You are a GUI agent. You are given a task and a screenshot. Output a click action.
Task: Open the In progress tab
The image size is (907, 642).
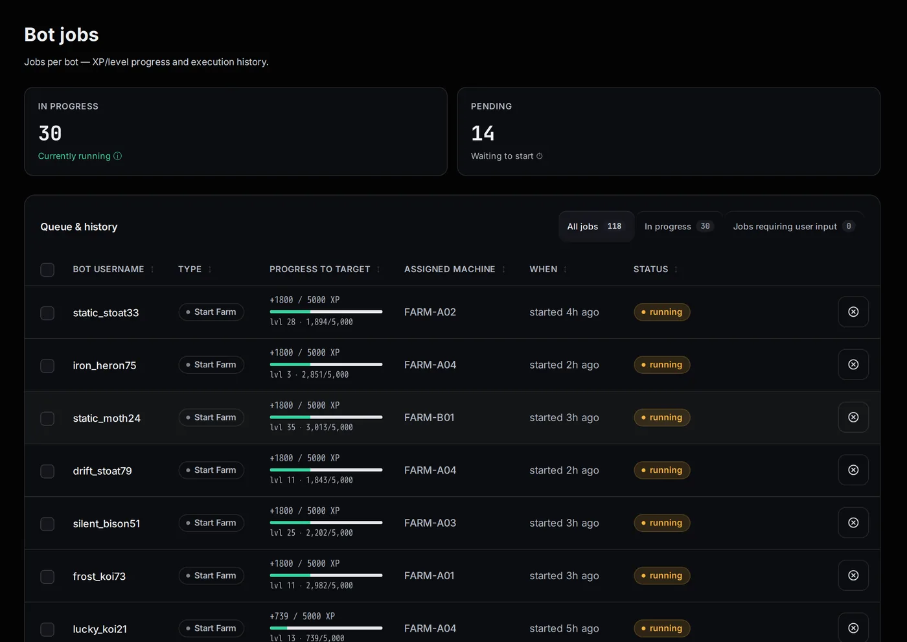coord(678,226)
